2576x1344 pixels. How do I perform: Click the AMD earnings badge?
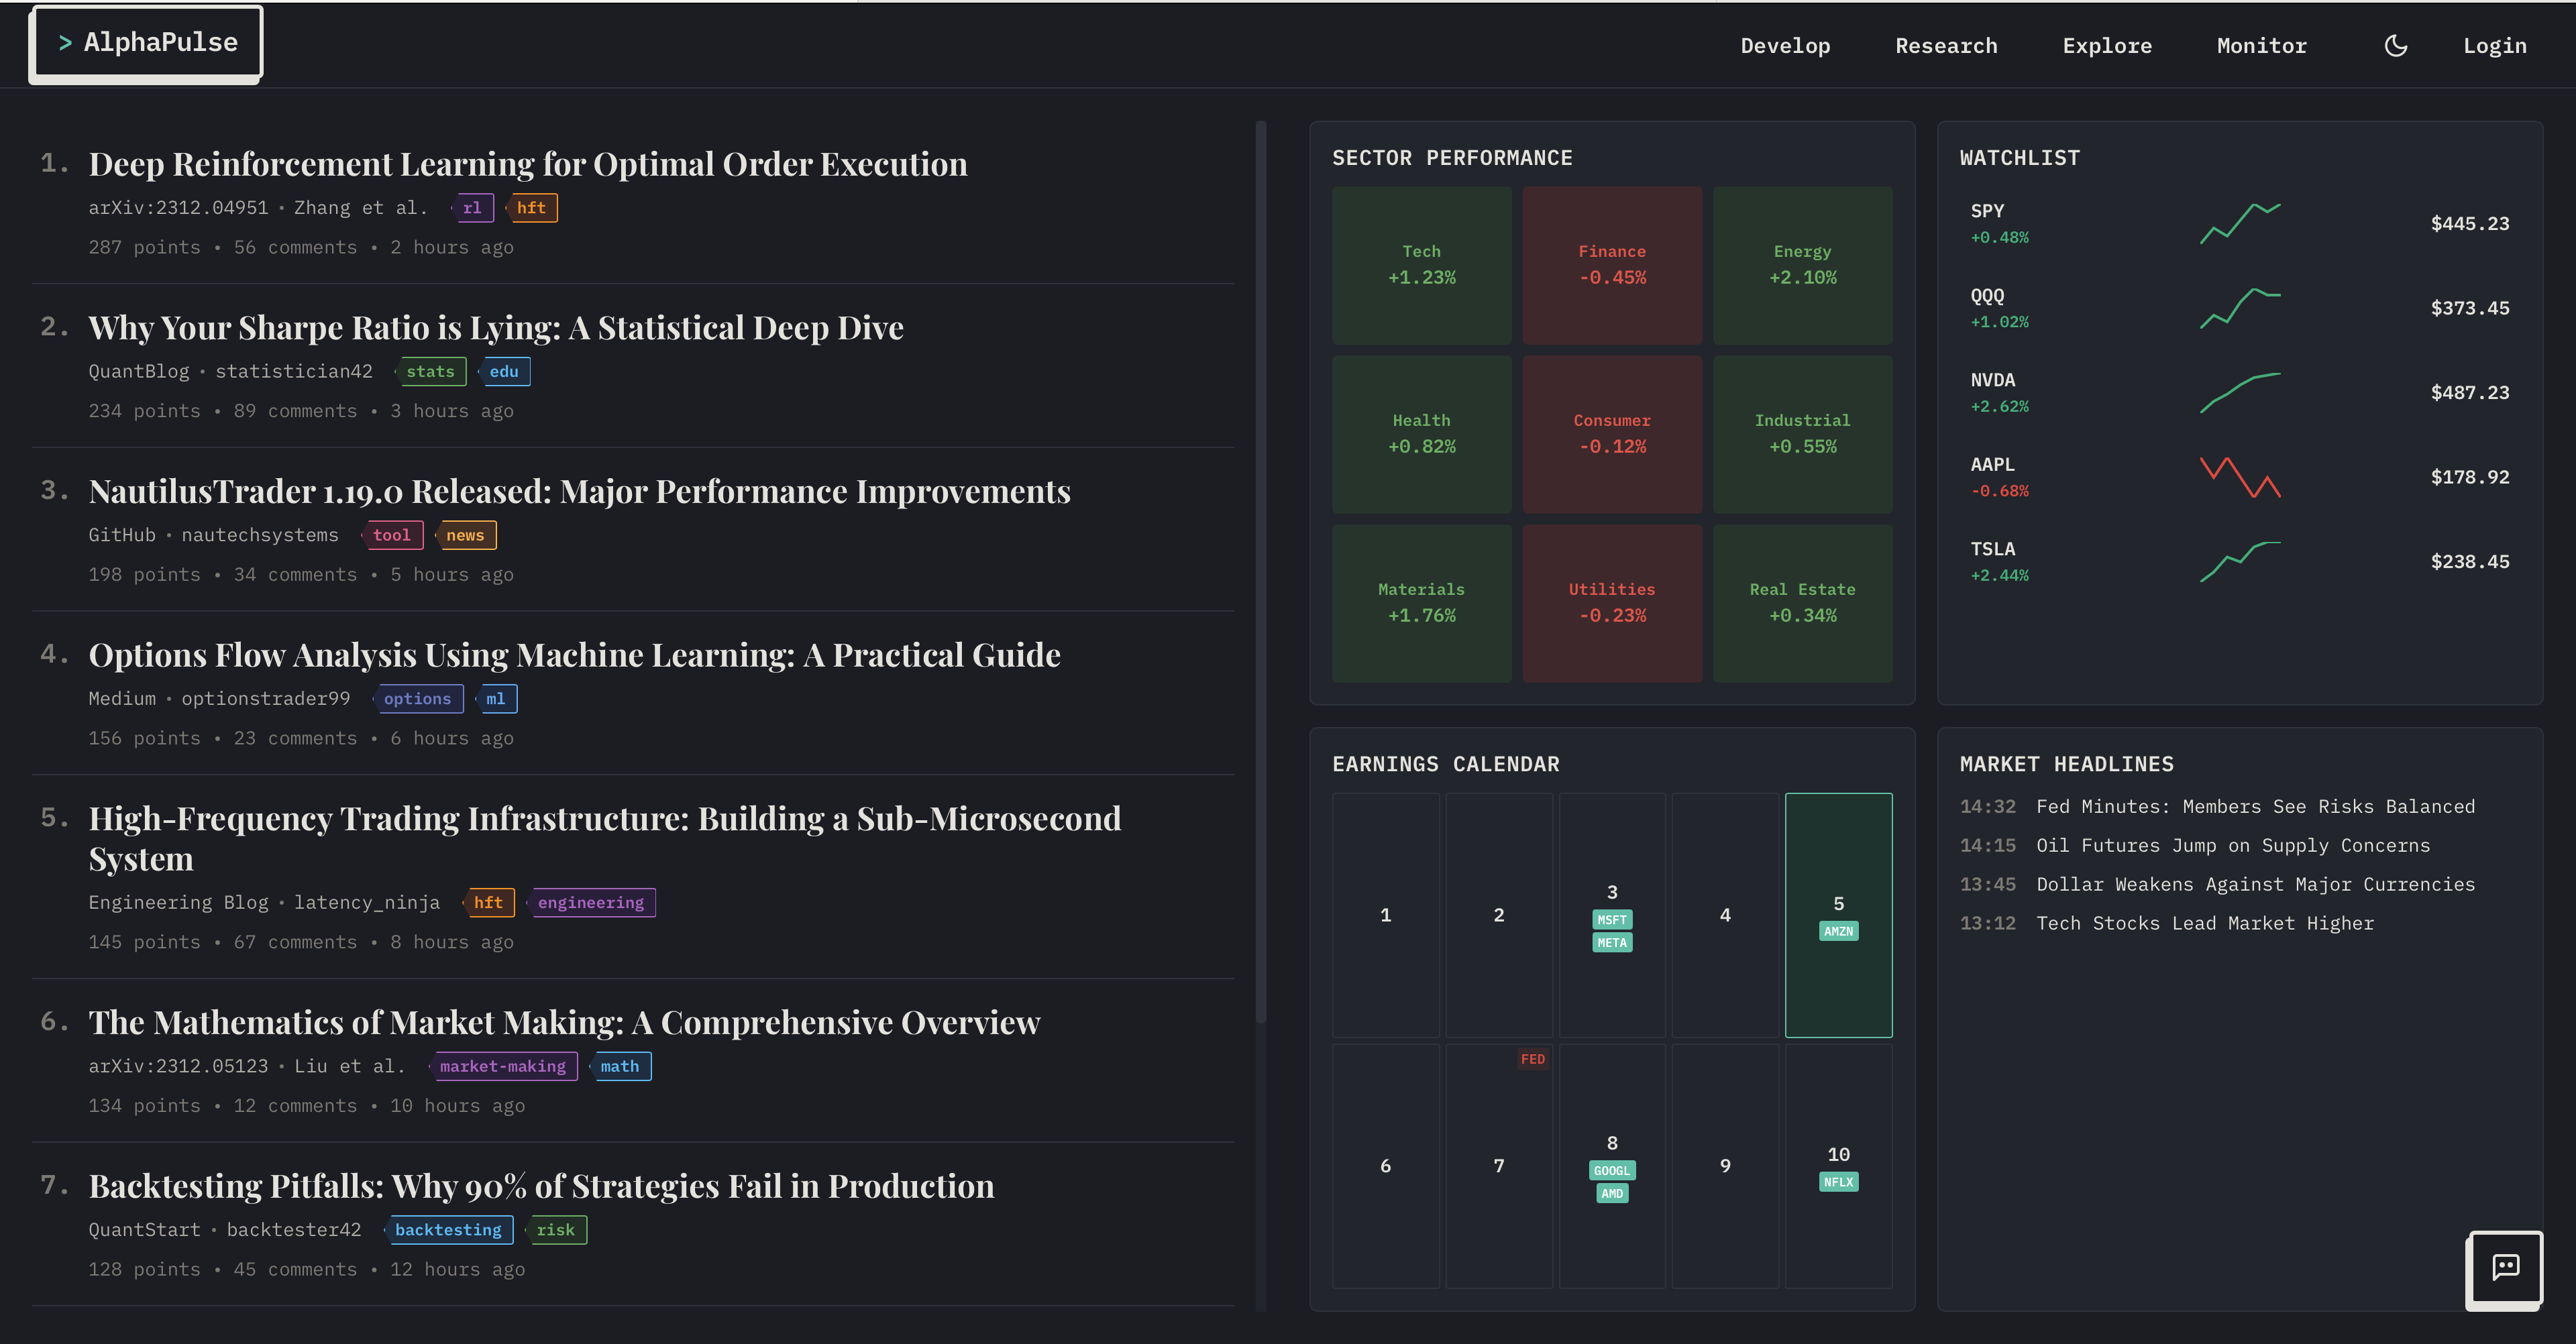click(1612, 1194)
